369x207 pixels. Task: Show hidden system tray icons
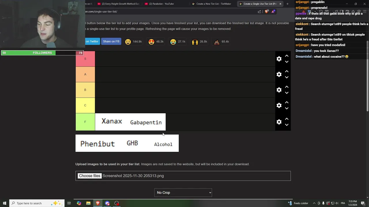(x=314, y=203)
